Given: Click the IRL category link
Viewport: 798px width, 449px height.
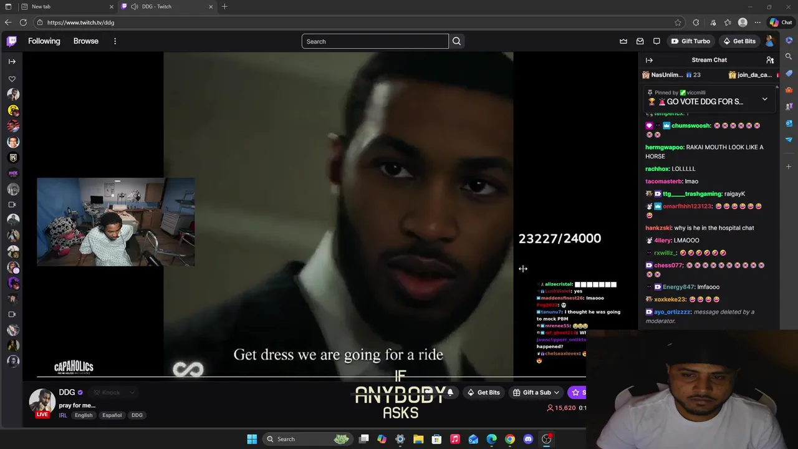Looking at the screenshot, I should [63, 415].
